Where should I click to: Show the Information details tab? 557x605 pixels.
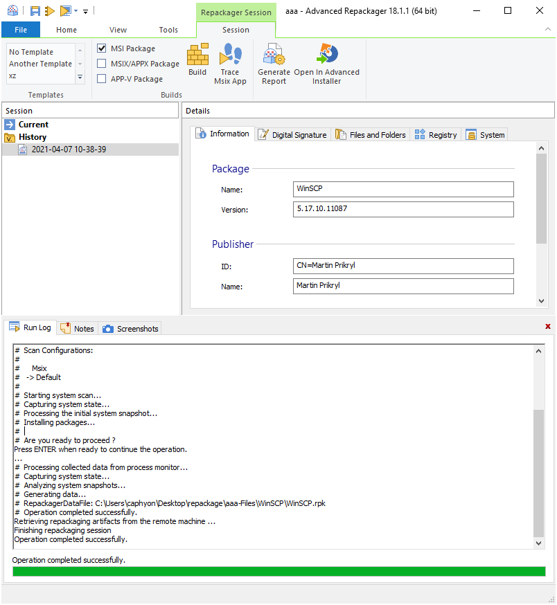tap(222, 134)
